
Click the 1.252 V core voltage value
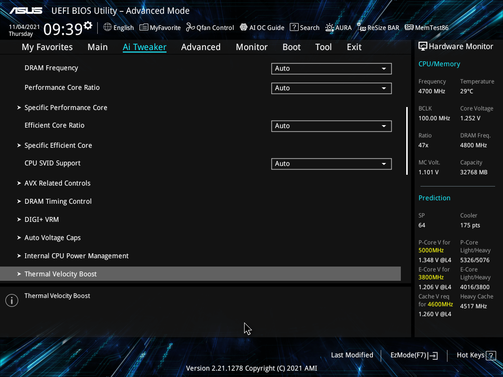470,118
